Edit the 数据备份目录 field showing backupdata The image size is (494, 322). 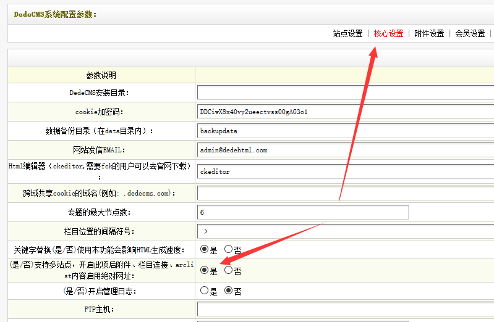[x=346, y=131]
